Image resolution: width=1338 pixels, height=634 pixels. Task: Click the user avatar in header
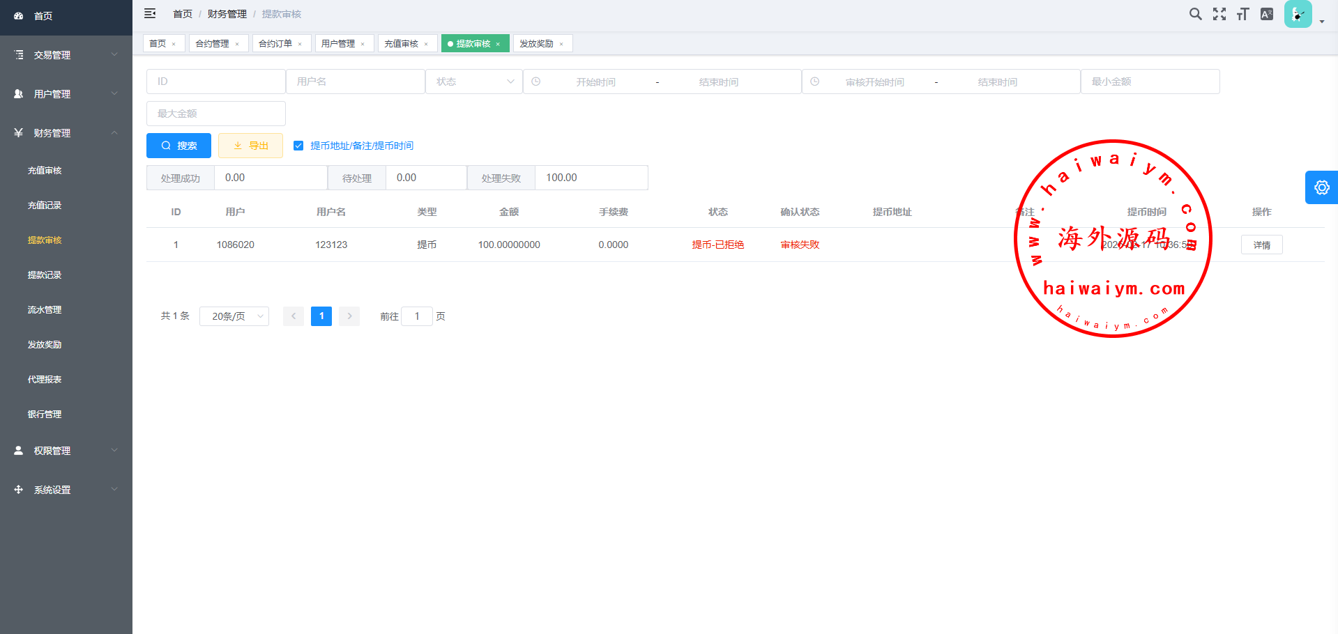coord(1298,14)
